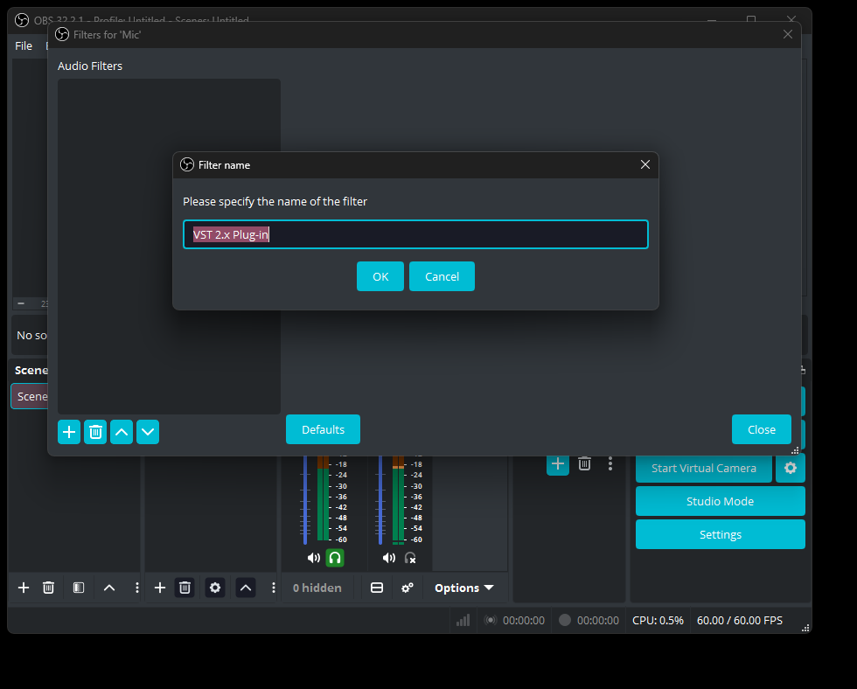Click the 60.00 / 60.00 FPS status
This screenshot has width=857, height=689.
click(740, 620)
